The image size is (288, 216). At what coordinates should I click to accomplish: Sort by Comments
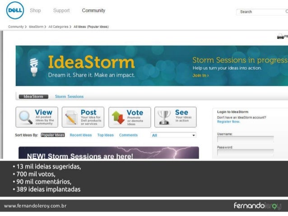[128, 135]
